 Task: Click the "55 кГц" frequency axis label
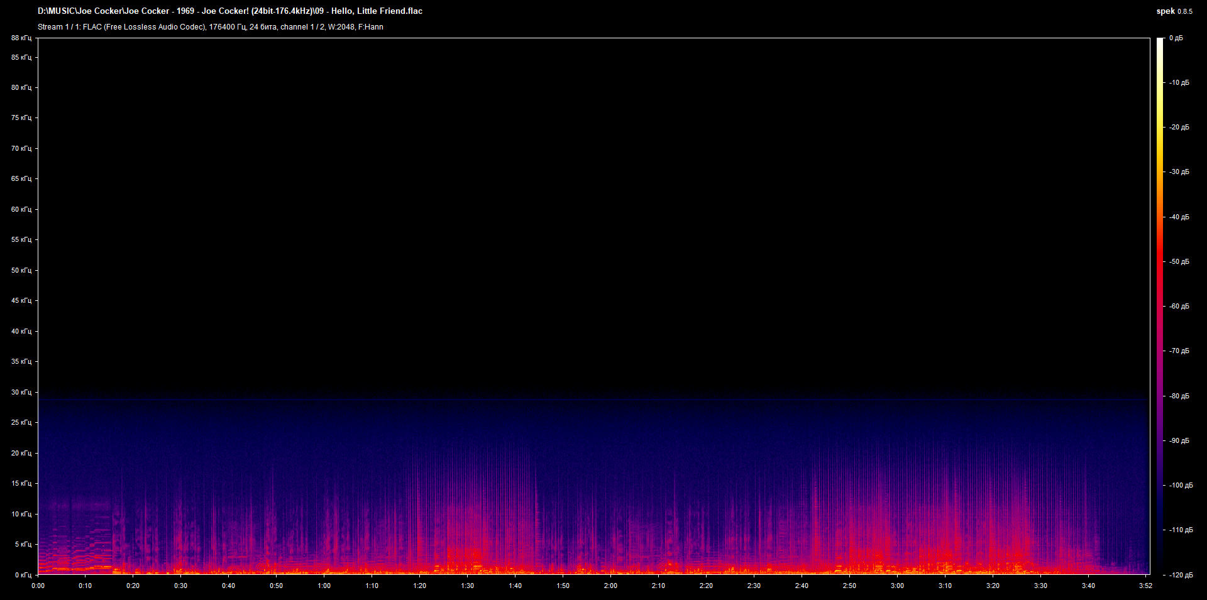pyautogui.click(x=21, y=239)
